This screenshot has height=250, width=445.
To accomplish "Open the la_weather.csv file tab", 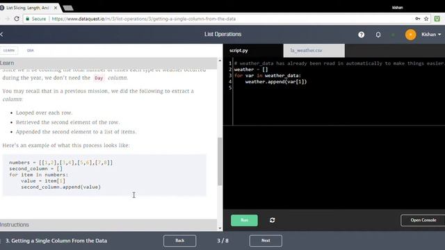I will pyautogui.click(x=314, y=51).
